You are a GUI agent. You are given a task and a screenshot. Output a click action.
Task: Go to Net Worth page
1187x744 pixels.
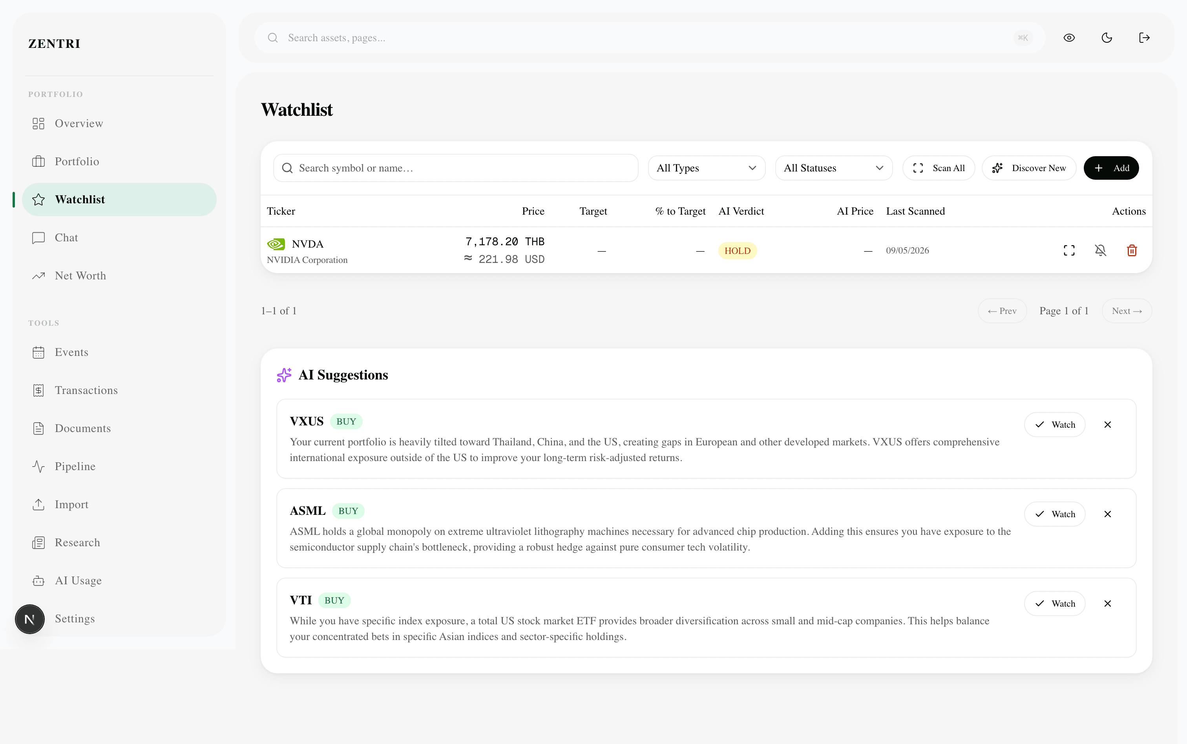pos(120,275)
